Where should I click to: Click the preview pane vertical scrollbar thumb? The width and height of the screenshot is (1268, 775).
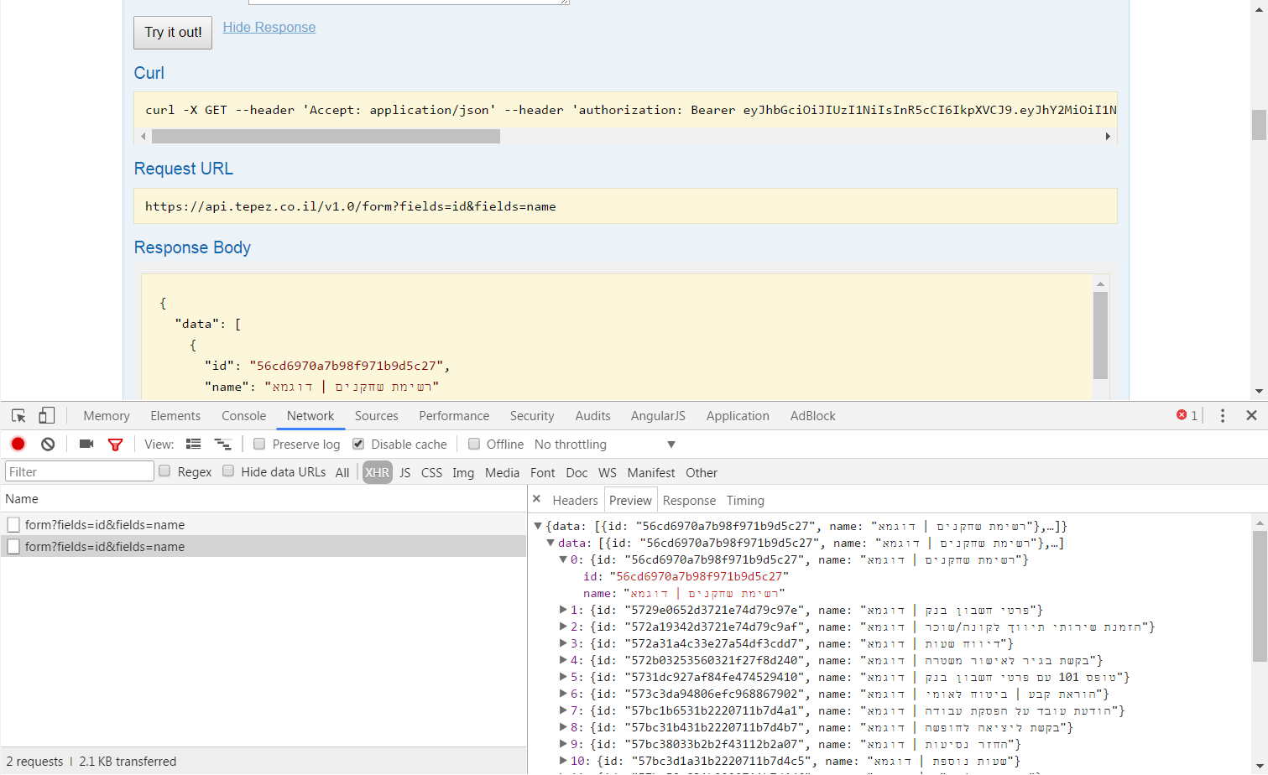[x=1260, y=596]
